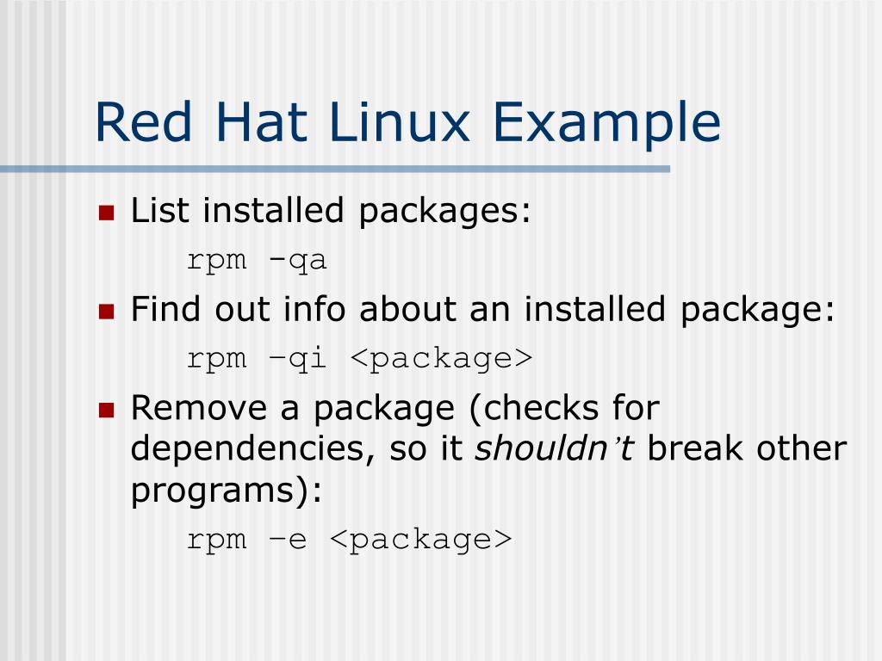Screen dimensions: 882x661
Task: Click the slide title Red Hat Linux Example
Action: click(408, 123)
